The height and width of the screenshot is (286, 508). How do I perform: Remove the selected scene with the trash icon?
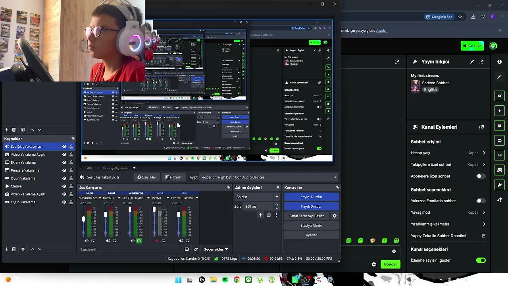[14, 130]
